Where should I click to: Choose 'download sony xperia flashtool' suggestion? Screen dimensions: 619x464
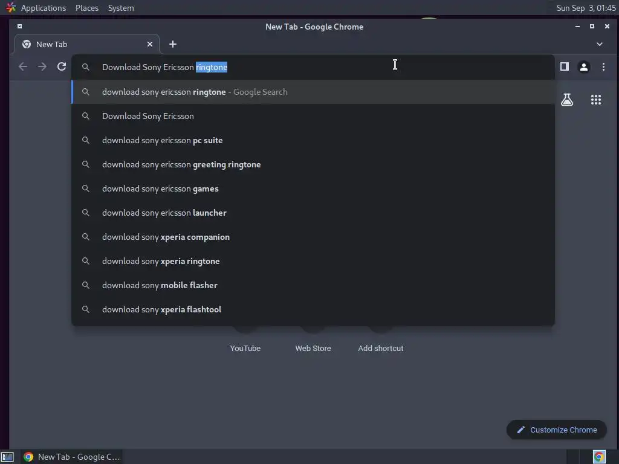313,309
